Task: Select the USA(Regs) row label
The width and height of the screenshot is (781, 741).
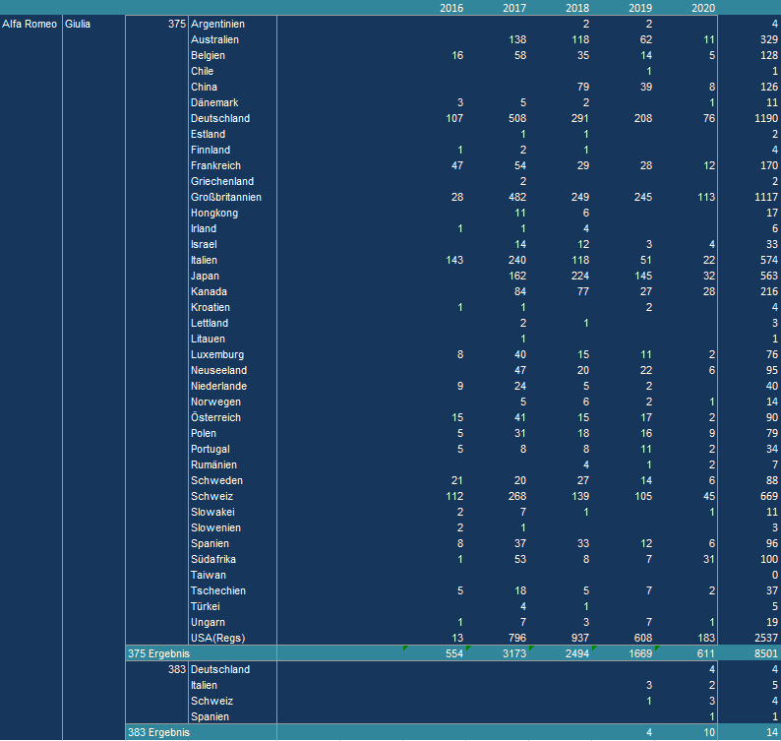Action: click(217, 638)
